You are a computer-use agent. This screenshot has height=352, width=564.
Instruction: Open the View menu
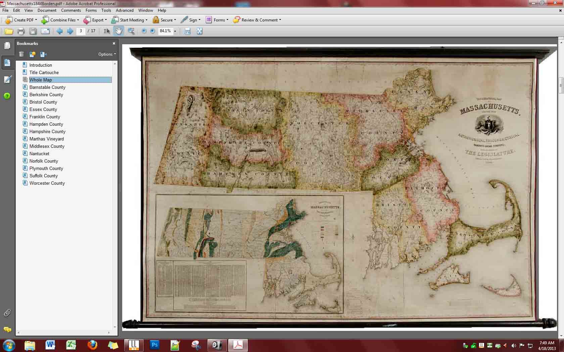tap(29, 10)
